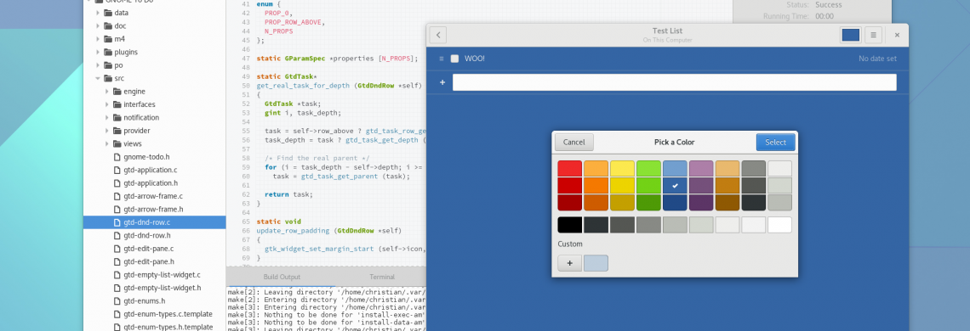
Task: Open the list color button in To Do header
Action: pos(851,35)
